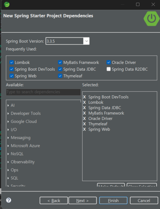The height and width of the screenshot is (209, 160).
Task: Remove Oracle Driver via its X
Action: (85, 118)
